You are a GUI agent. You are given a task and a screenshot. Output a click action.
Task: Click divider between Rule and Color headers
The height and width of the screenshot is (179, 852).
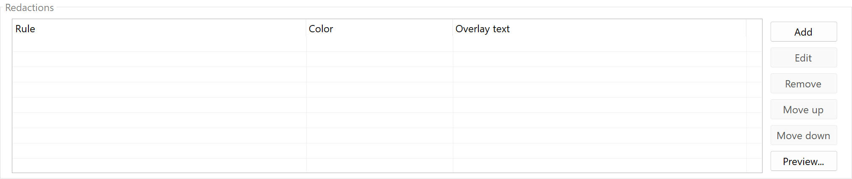click(306, 29)
